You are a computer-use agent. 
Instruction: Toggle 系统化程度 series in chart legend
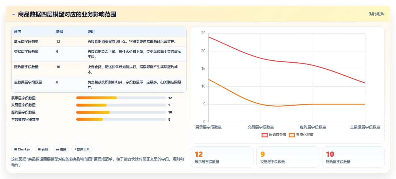(301, 135)
